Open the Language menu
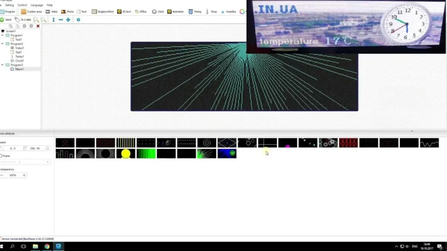The width and height of the screenshot is (447, 251). click(37, 5)
